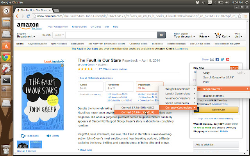
Task: Open the network indicator in top bar
Action: [x=204, y=2]
